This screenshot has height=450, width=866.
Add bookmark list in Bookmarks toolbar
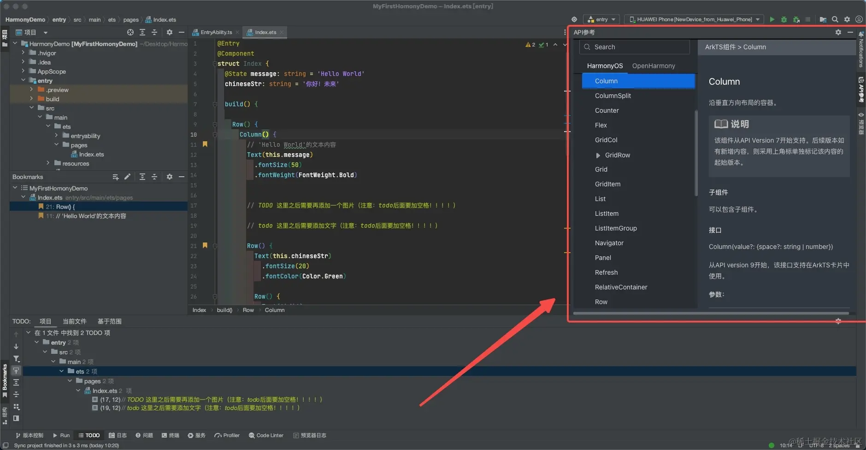coord(116,177)
